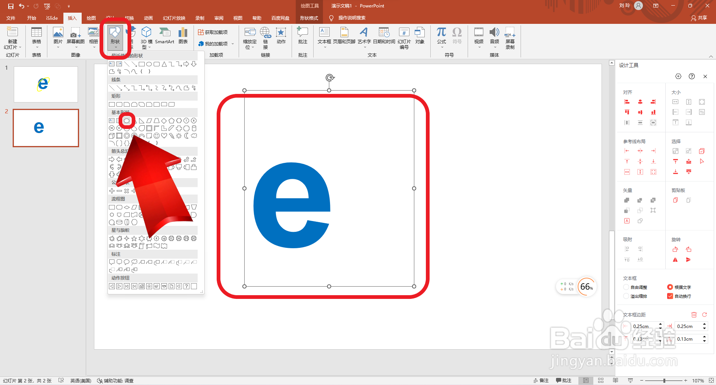Select the flowchart decision diamond shape

point(127,207)
